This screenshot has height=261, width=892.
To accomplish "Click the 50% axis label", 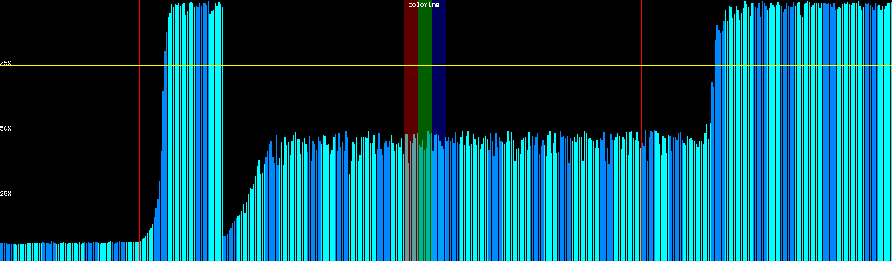I will click(x=6, y=128).
